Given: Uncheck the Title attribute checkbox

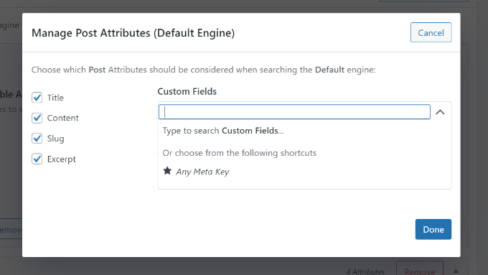Looking at the screenshot, I should point(37,98).
